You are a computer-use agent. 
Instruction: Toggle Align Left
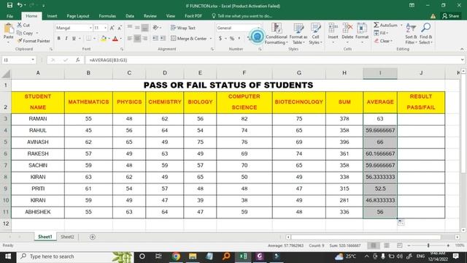point(130,39)
